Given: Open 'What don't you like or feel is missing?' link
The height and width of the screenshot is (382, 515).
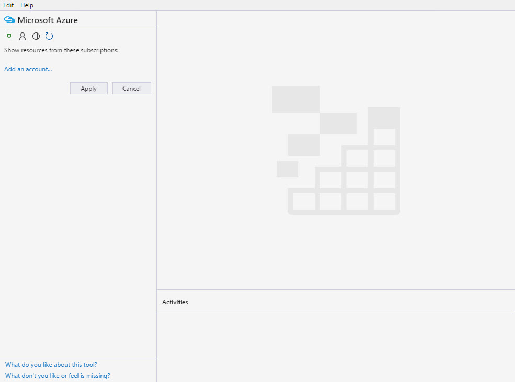Looking at the screenshot, I should click(58, 376).
